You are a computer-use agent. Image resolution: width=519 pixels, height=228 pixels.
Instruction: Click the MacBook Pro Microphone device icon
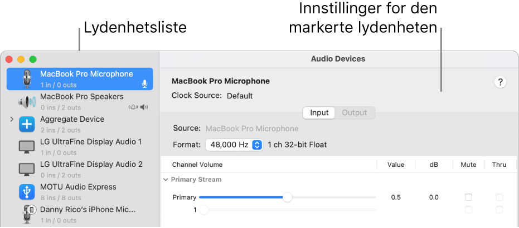click(x=27, y=79)
